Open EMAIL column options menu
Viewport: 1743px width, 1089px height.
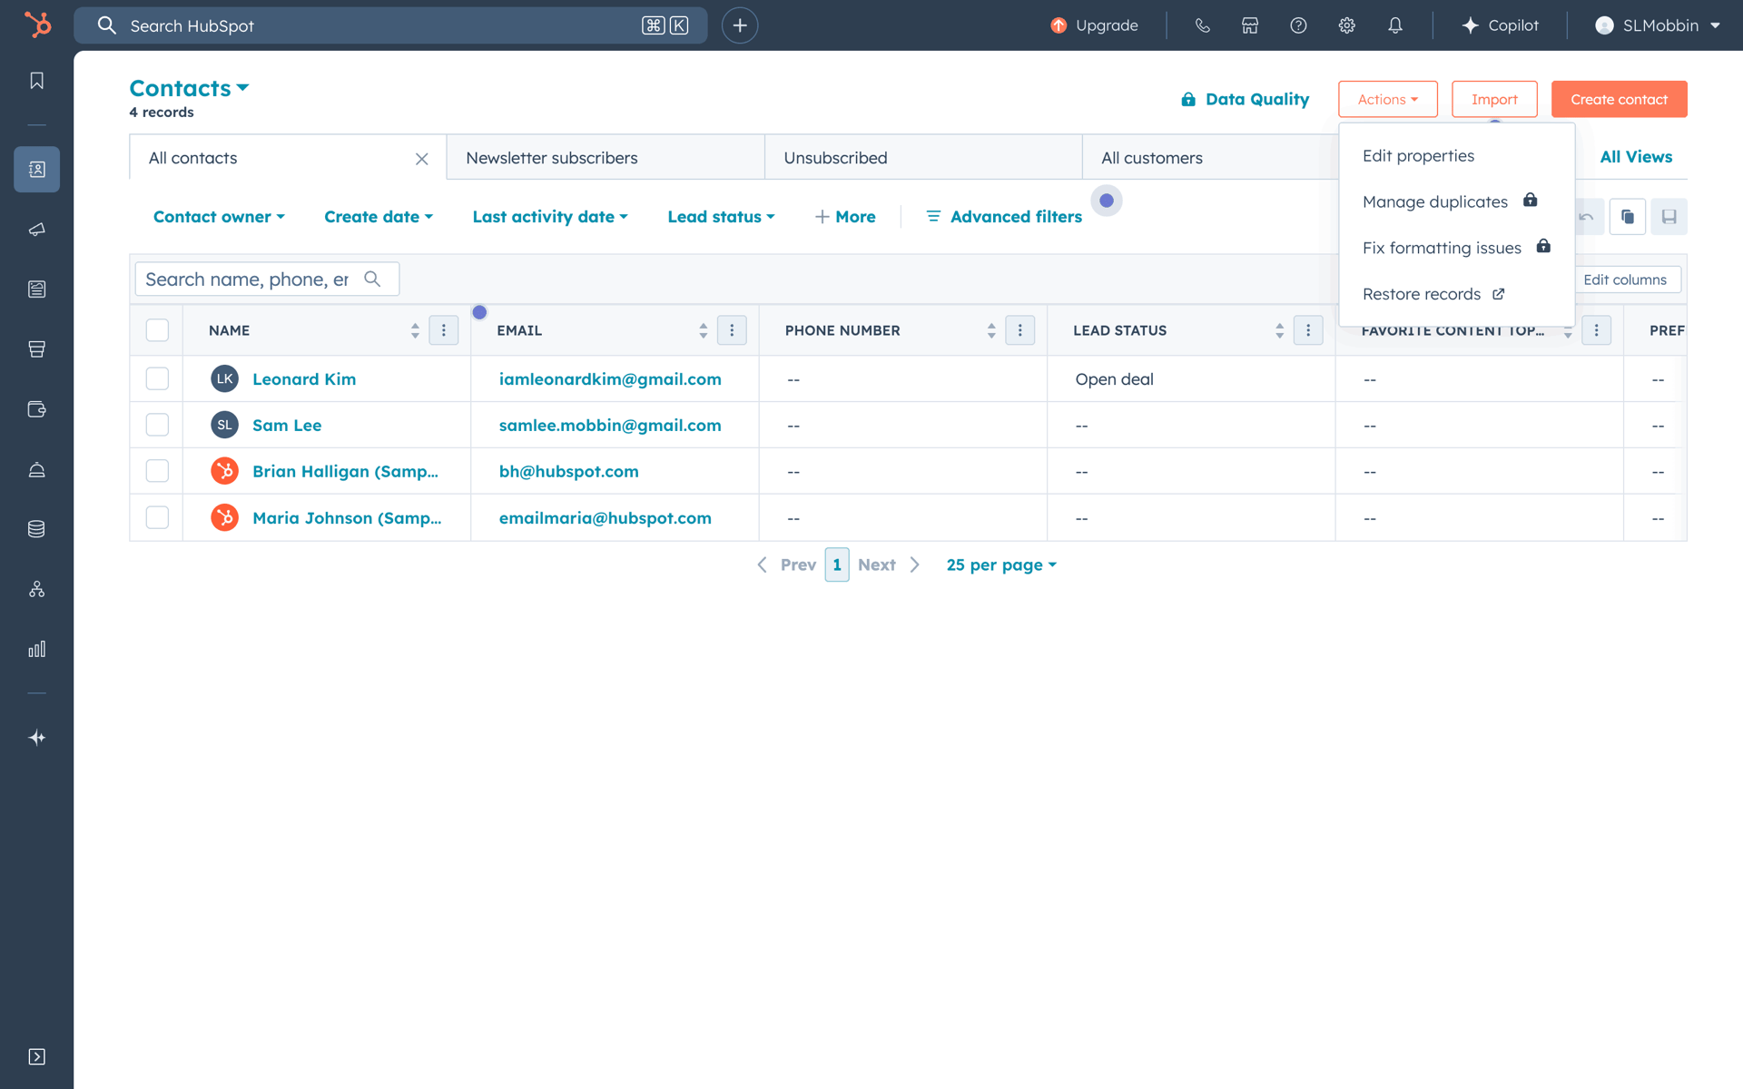coord(732,330)
